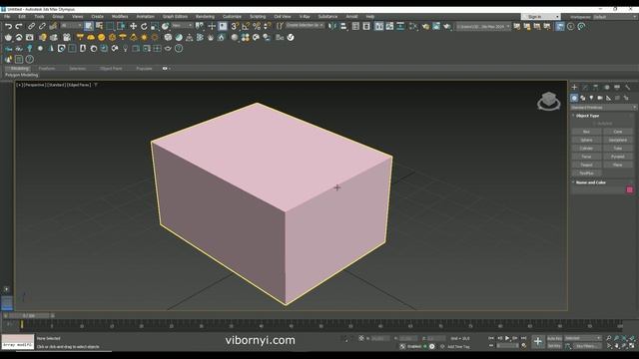Click the Undo arrow icon
Viewport: 639px width, 359px height.
coord(8,27)
